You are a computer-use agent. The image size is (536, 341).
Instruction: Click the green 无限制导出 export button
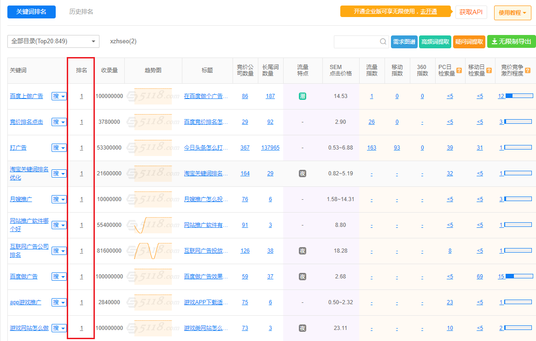click(x=511, y=42)
